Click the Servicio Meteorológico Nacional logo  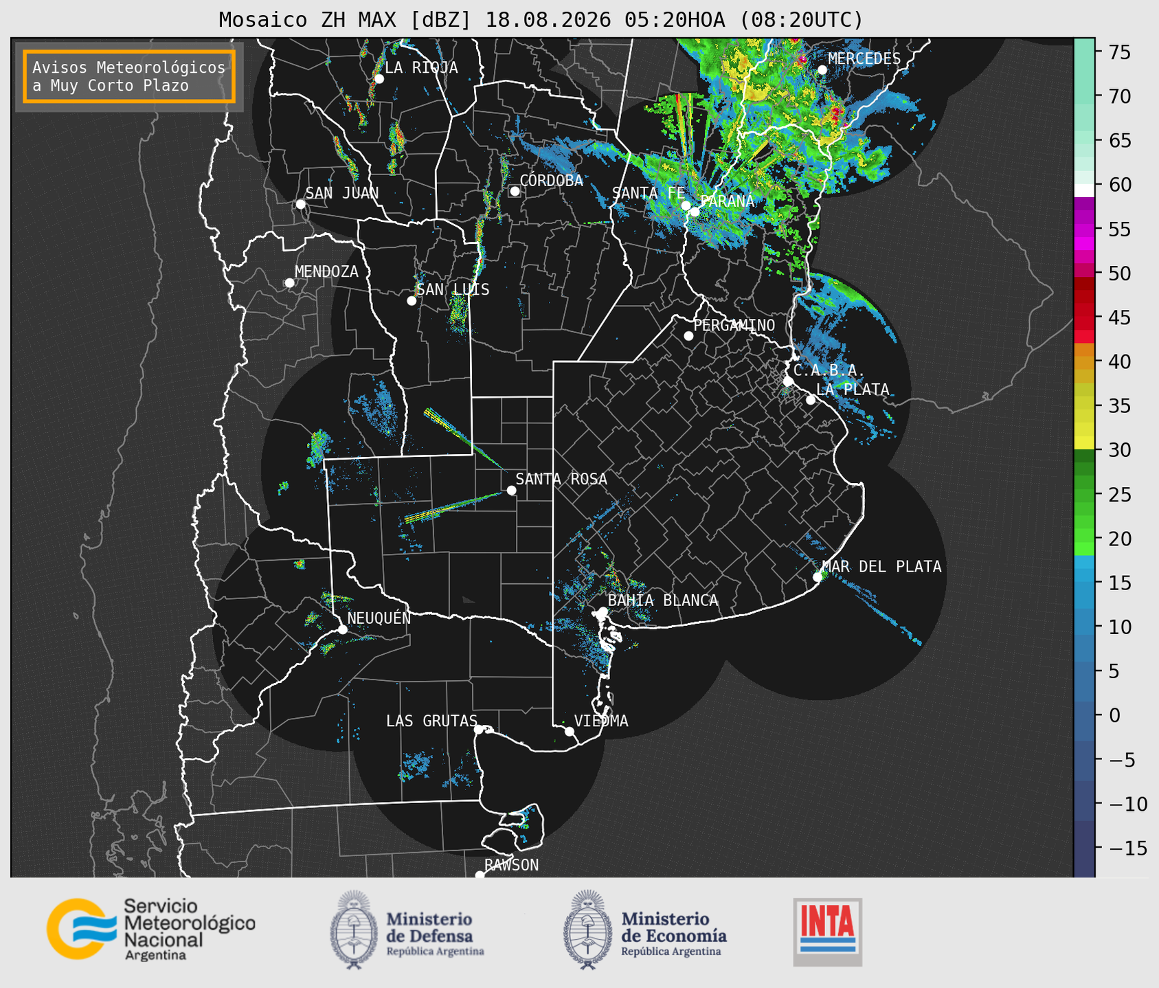(x=150, y=929)
